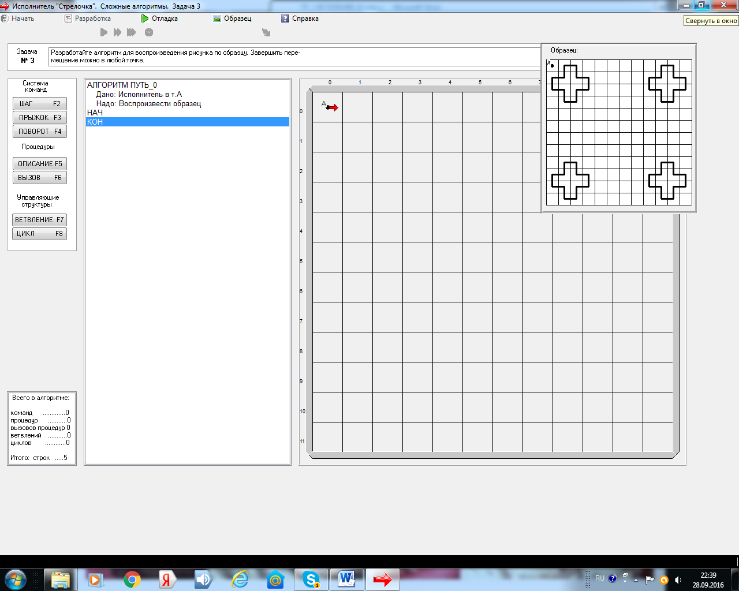Add a ВЕТВЛЕНИЕ F7 branching structure
Viewport: 739px width, 591px height.
point(40,220)
